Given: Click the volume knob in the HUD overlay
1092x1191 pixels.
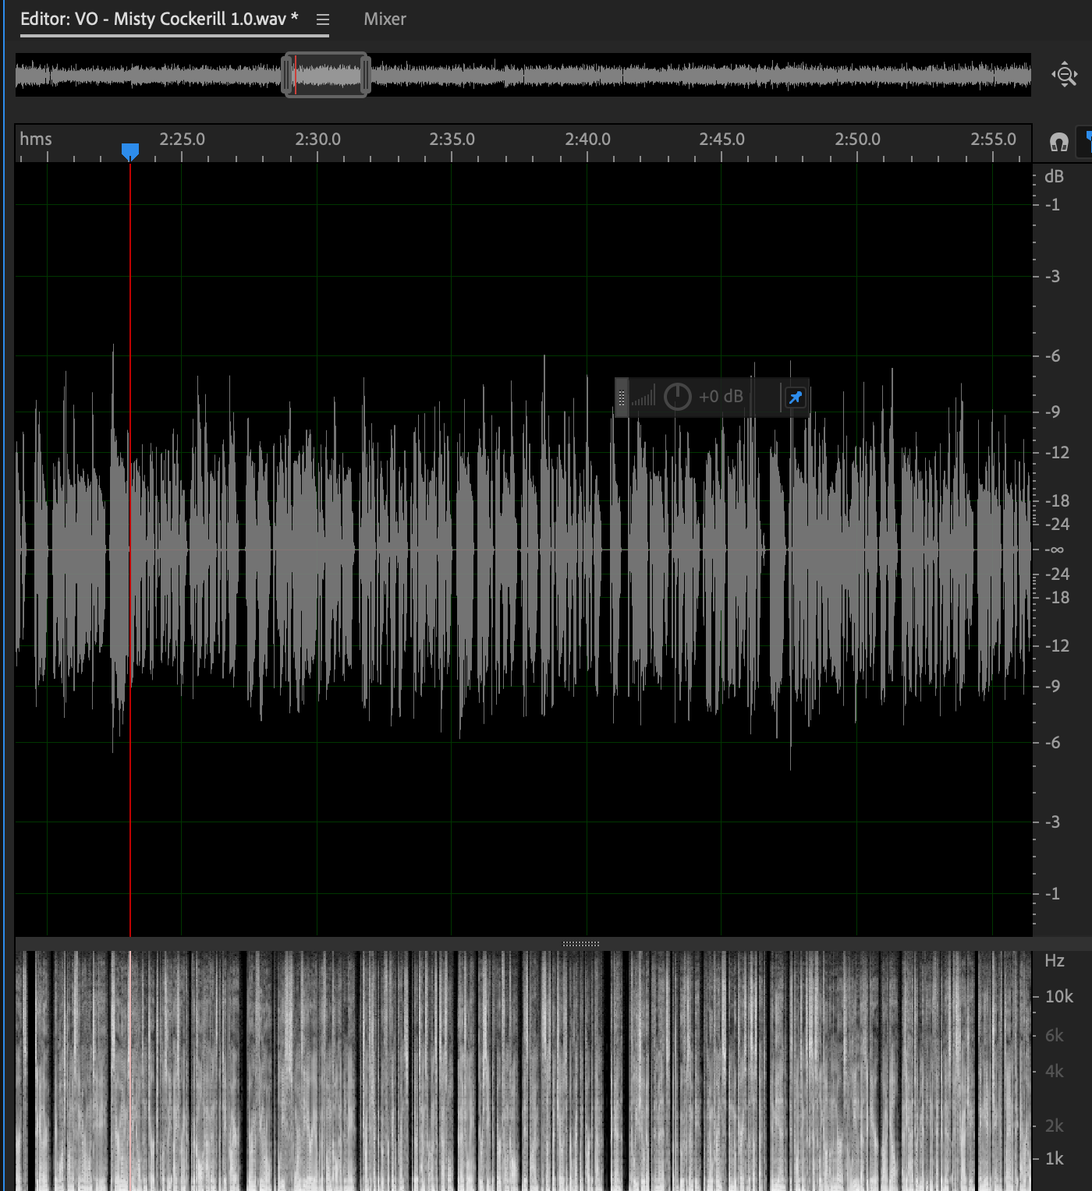Looking at the screenshot, I should tap(677, 397).
